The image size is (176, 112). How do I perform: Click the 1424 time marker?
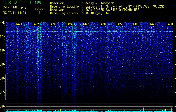point(69,24)
